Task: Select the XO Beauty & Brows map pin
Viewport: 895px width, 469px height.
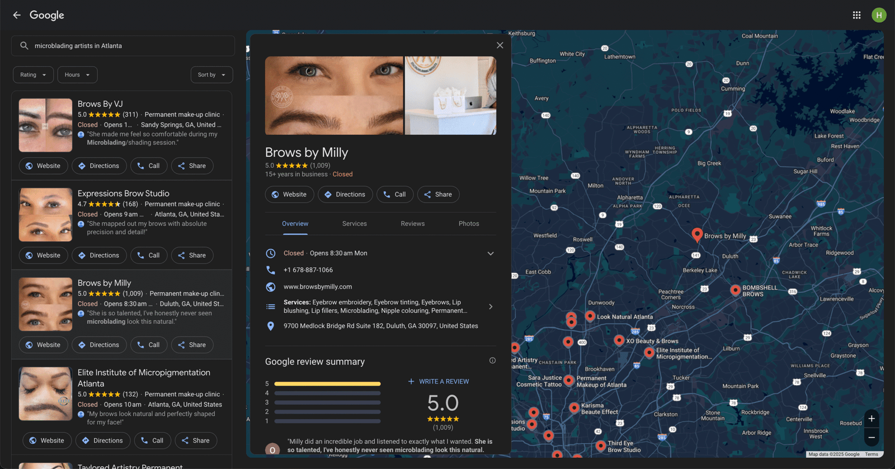Action: [619, 340]
